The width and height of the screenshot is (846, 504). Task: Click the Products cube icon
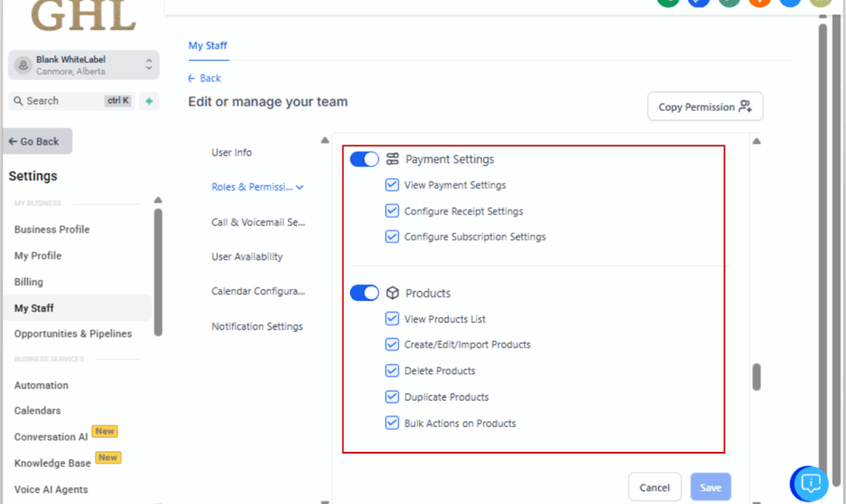pos(392,293)
